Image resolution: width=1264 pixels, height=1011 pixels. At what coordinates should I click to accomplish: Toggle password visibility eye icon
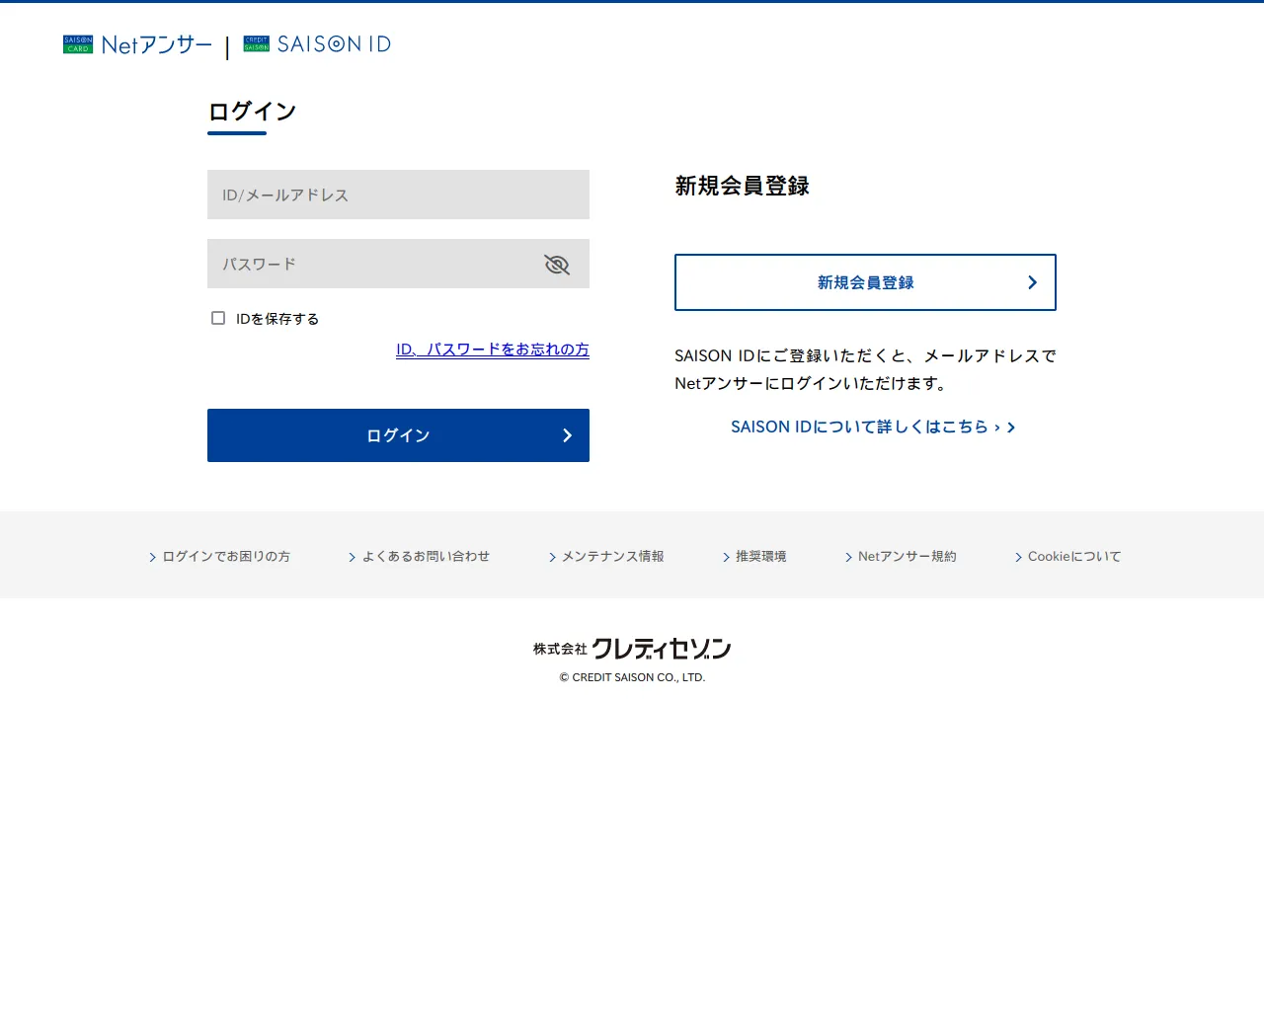pos(557,265)
